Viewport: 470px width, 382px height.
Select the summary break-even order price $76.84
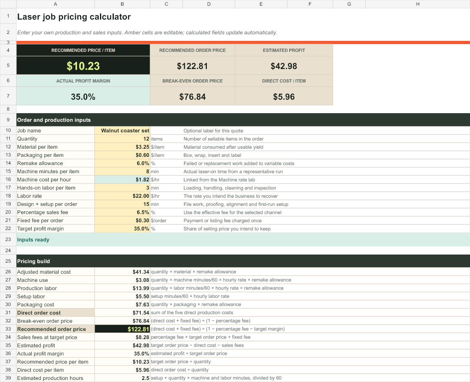pyautogui.click(x=193, y=96)
